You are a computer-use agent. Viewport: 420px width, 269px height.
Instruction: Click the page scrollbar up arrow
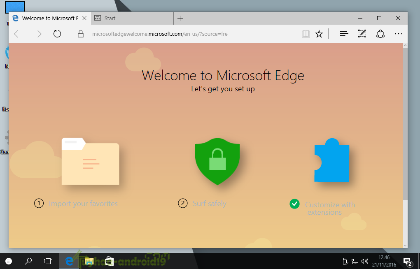pos(405,46)
